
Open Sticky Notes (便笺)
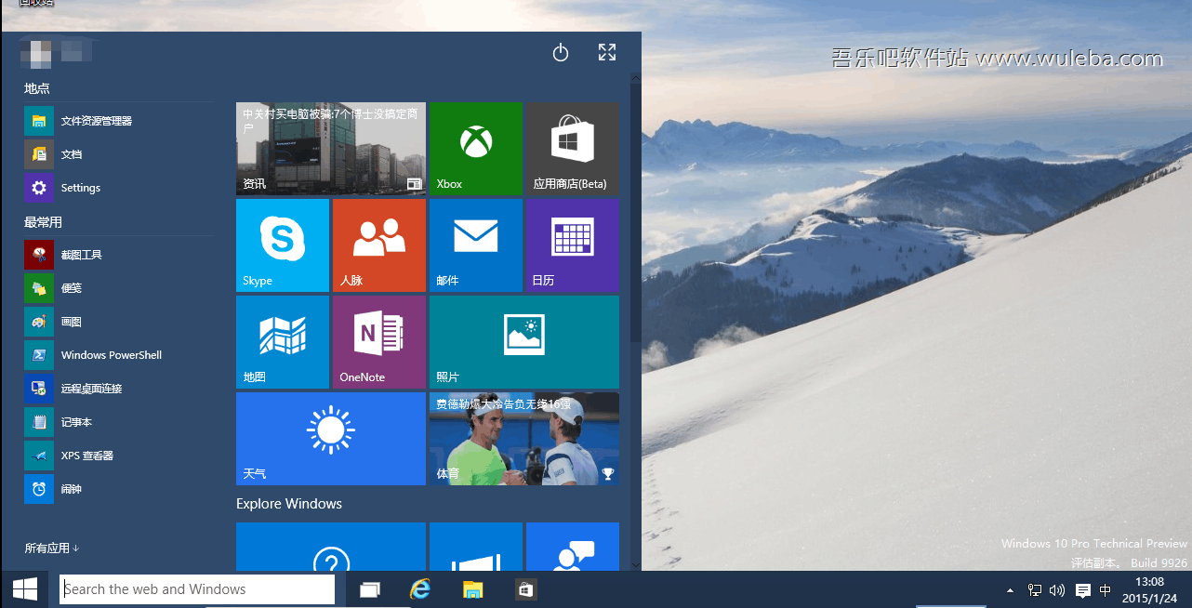(118, 288)
